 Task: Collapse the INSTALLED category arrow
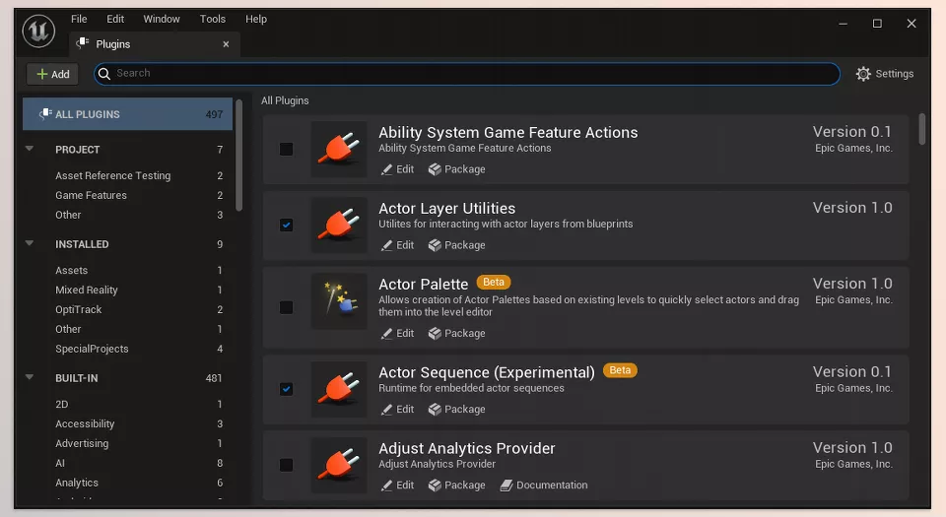click(30, 243)
